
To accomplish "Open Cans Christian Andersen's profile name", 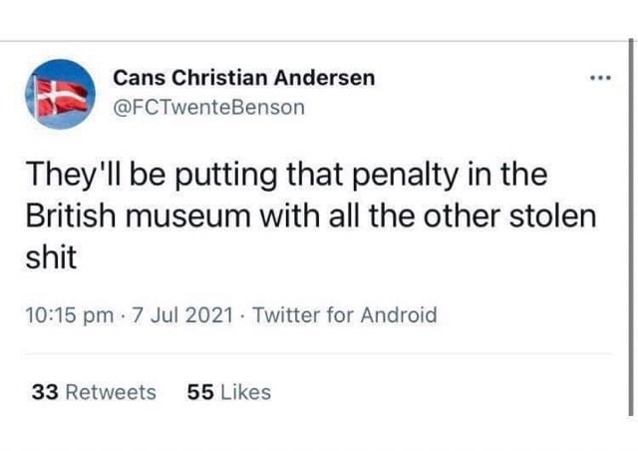I will (243, 78).
